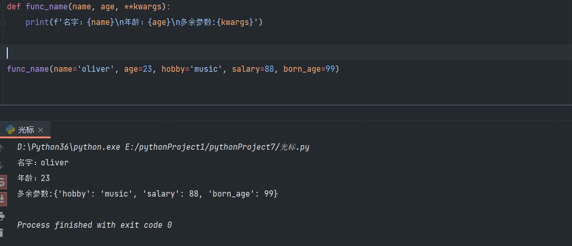Click the down the stack trace arrow
572x246 pixels.
2,165
